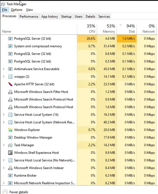Image resolution: width=158 pixels, height=194 pixels.
Task: Expand the wsappx (2) process group
Action: tap(4, 77)
